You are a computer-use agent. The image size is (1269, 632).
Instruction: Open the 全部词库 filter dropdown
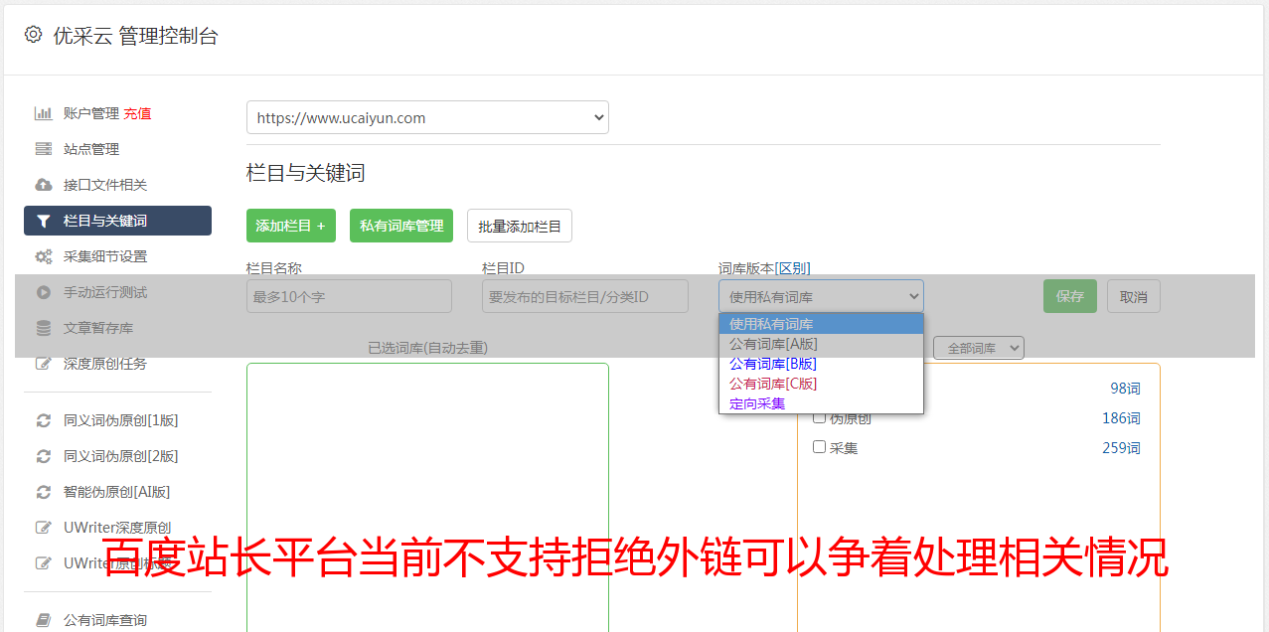point(979,348)
